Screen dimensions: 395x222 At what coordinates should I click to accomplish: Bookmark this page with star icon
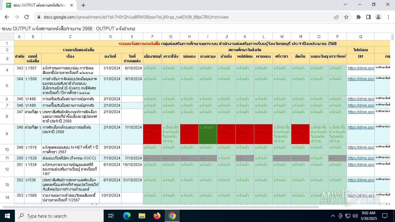tap(346, 17)
